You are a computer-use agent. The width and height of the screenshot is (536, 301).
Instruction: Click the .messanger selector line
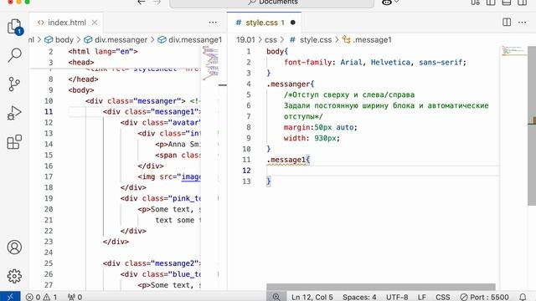coord(291,84)
